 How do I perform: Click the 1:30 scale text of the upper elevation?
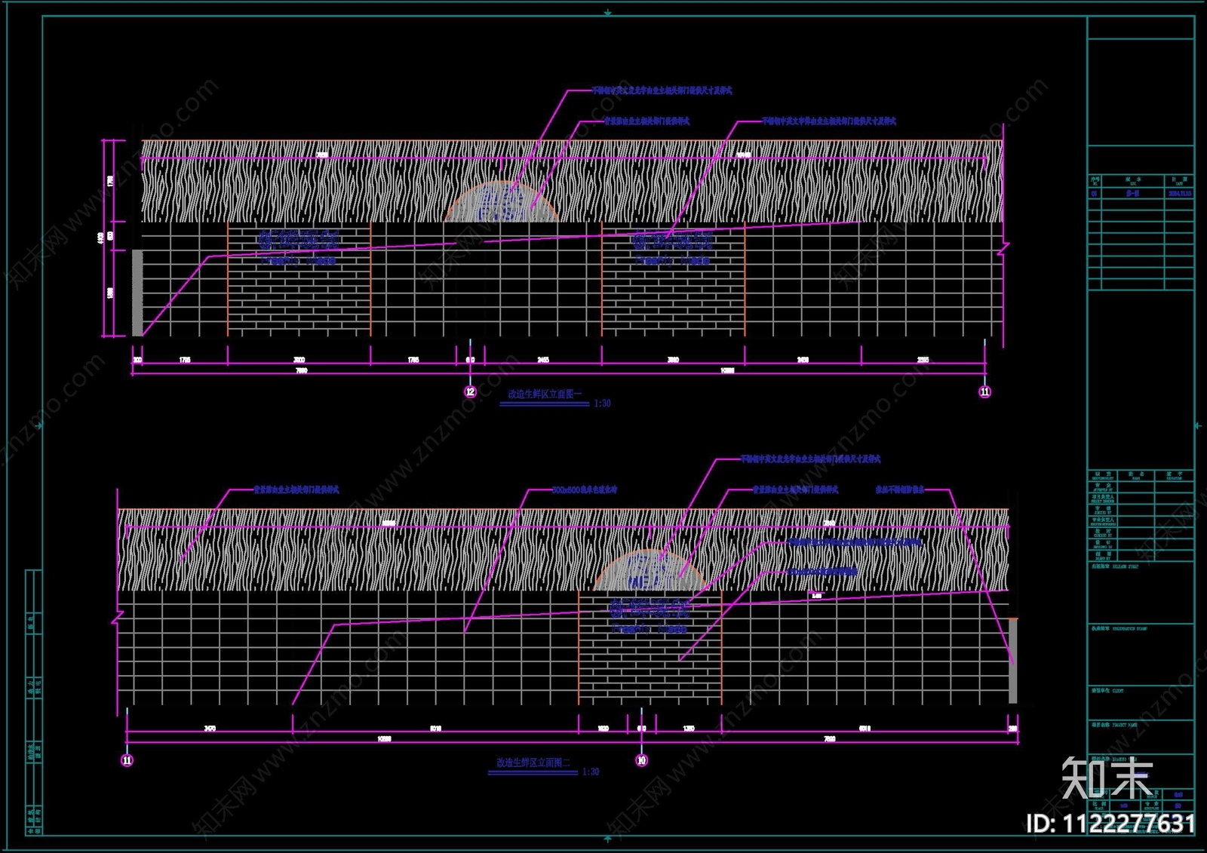click(x=602, y=403)
